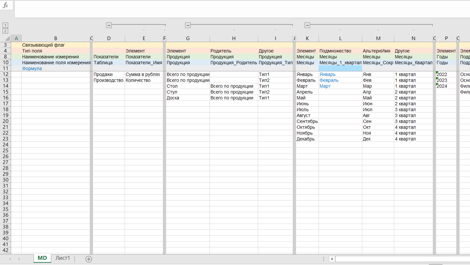
Task: Click the fx Insert Function icon
Action: pos(6,6)
